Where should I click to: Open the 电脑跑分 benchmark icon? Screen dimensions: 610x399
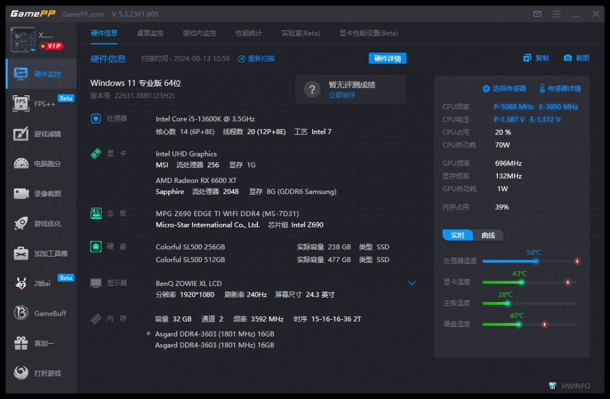[21, 164]
